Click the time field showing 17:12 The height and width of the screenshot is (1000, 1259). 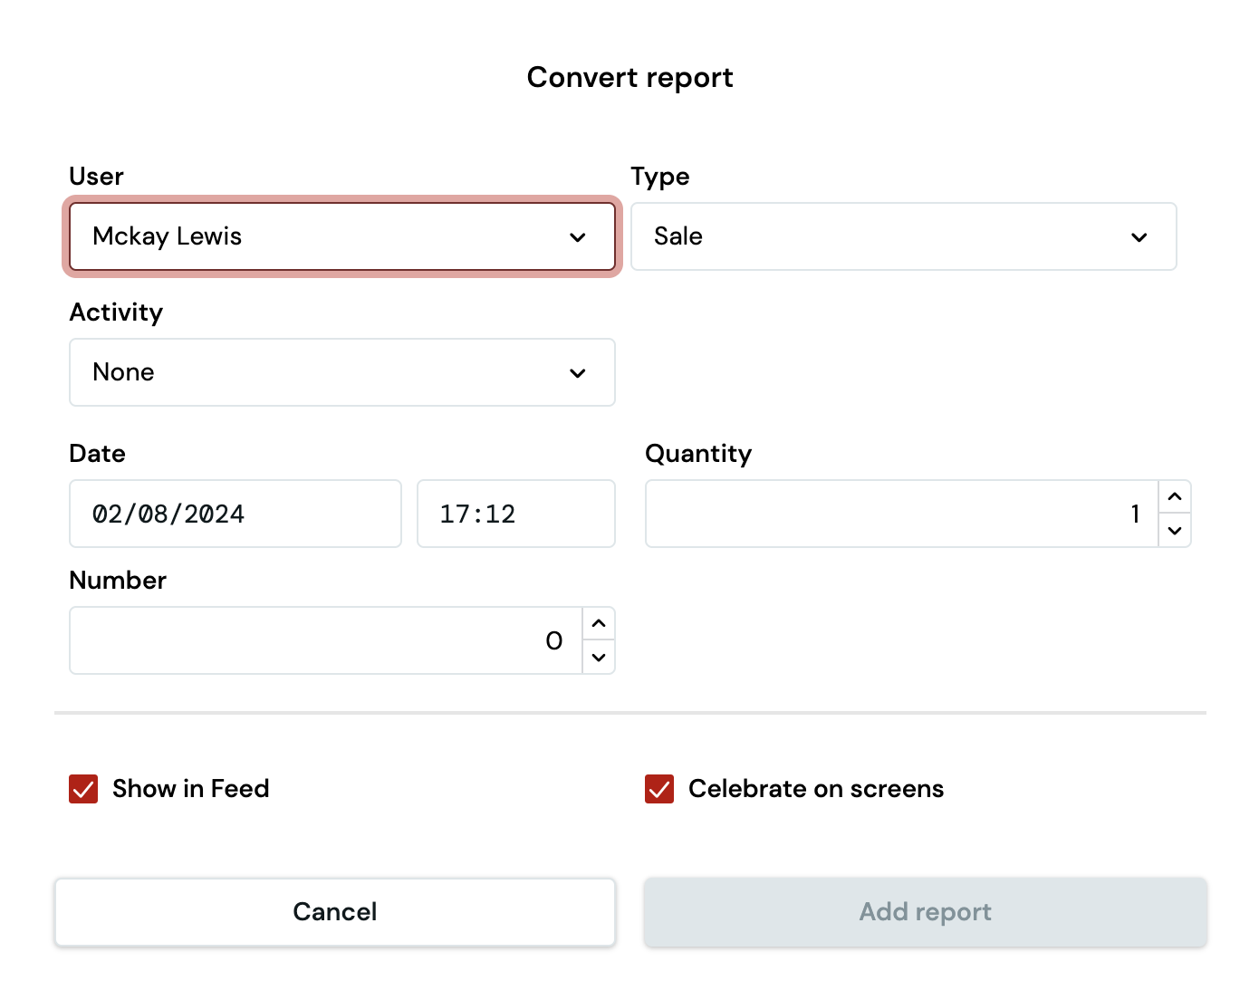(x=515, y=514)
